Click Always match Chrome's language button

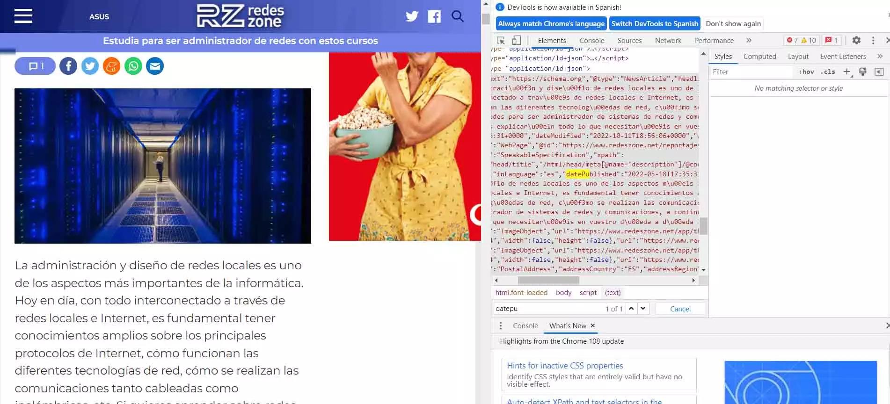(x=551, y=23)
